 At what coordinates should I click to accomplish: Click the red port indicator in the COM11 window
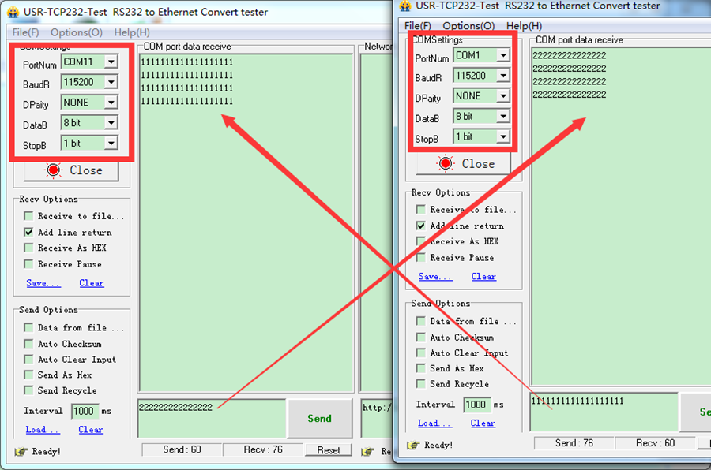[x=54, y=170]
